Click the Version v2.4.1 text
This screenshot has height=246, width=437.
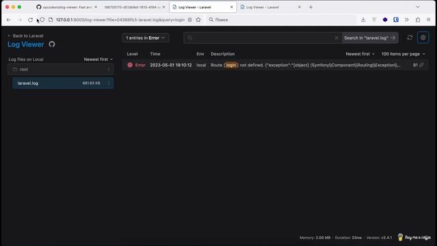tap(379, 238)
